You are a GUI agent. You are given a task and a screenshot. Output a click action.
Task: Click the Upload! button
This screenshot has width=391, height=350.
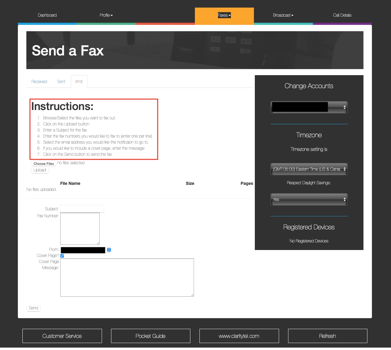pyautogui.click(x=40, y=170)
